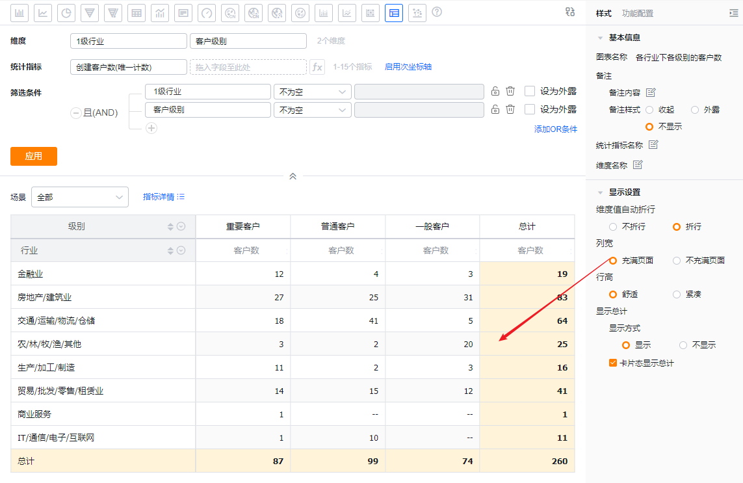Check 设为外露 for the 1级行业 filter
The image size is (743, 483).
[530, 92]
